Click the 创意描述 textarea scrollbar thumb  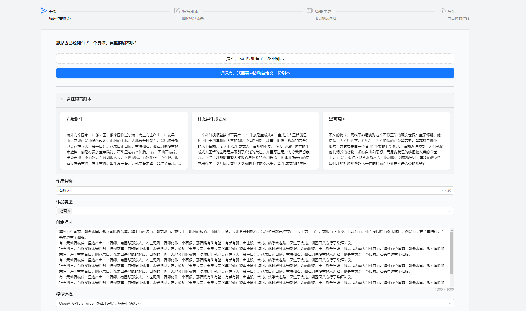[x=452, y=253]
